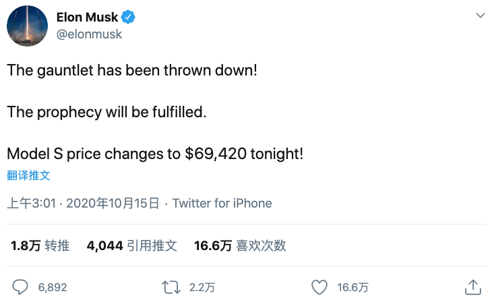Click the 16.6万 count beside heart
The width and height of the screenshot is (492, 308).
pos(353,288)
